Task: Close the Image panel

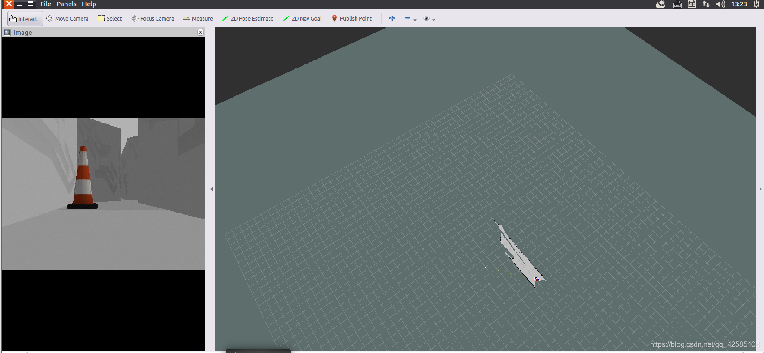Action: [x=200, y=32]
